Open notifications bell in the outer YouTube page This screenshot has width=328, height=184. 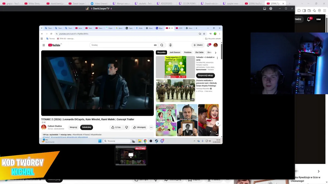pyautogui.click(x=309, y=19)
